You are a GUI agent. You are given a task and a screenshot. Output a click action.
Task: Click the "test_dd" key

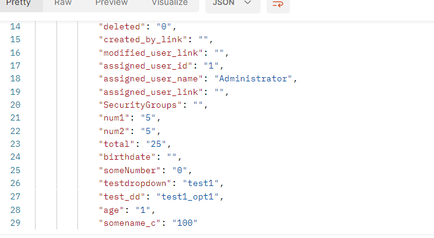click(x=122, y=196)
